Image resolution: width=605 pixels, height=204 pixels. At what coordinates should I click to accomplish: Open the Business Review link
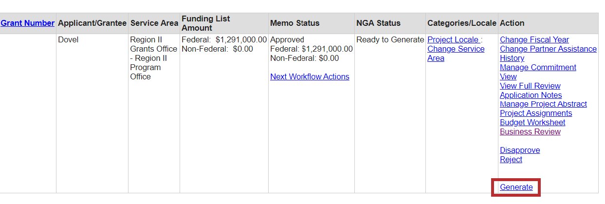tap(530, 132)
